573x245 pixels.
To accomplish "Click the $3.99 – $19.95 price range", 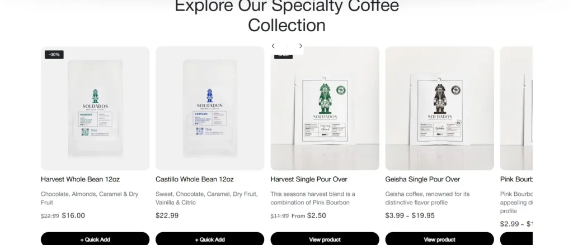I will tap(410, 215).
